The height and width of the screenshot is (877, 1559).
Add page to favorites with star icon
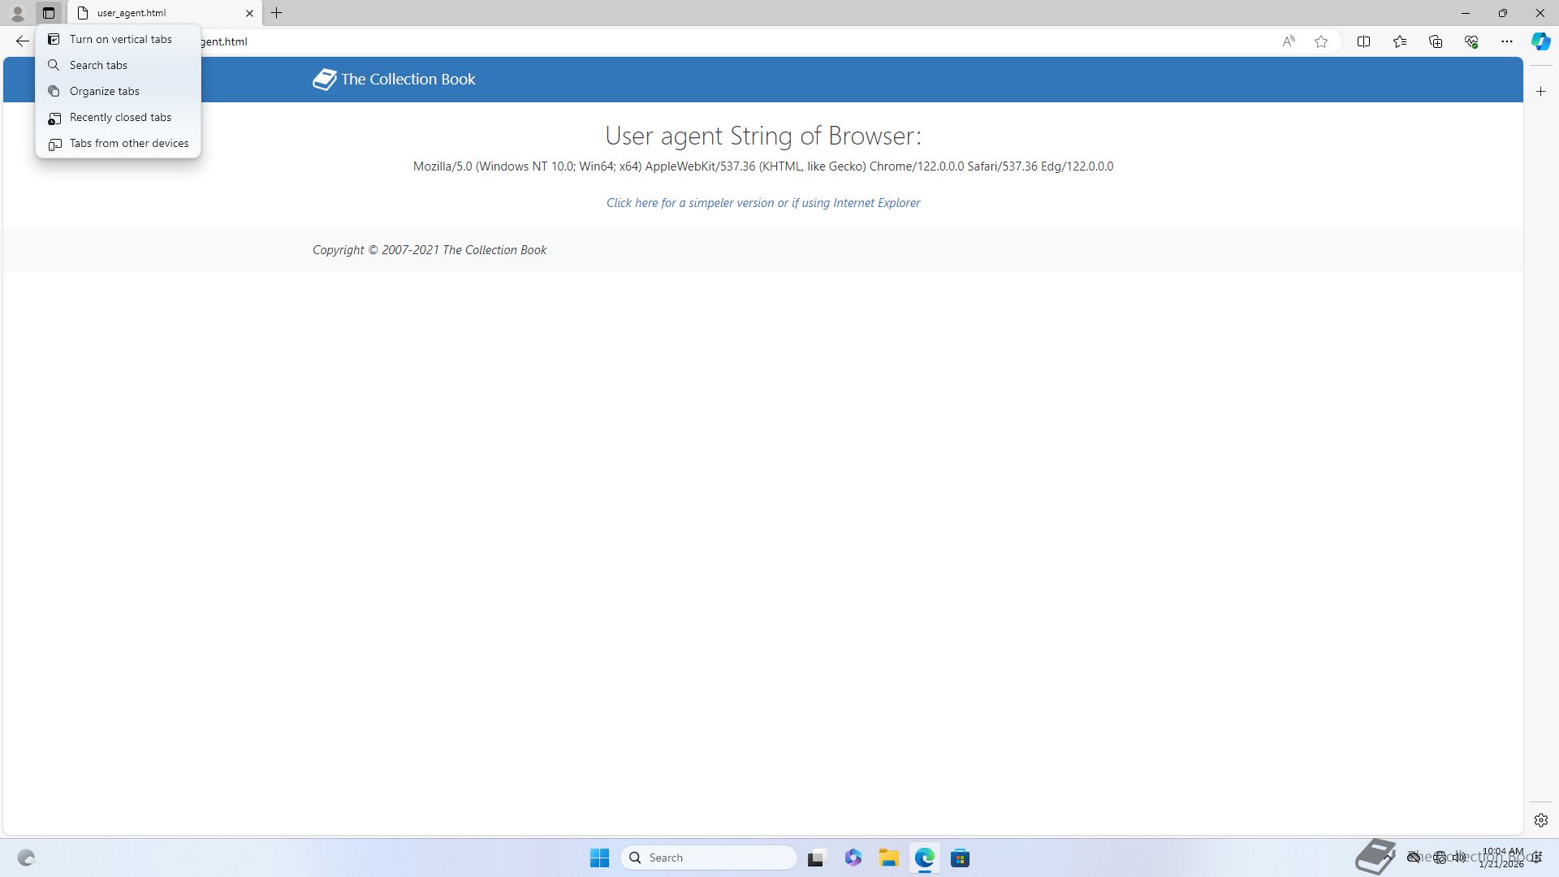[1321, 41]
